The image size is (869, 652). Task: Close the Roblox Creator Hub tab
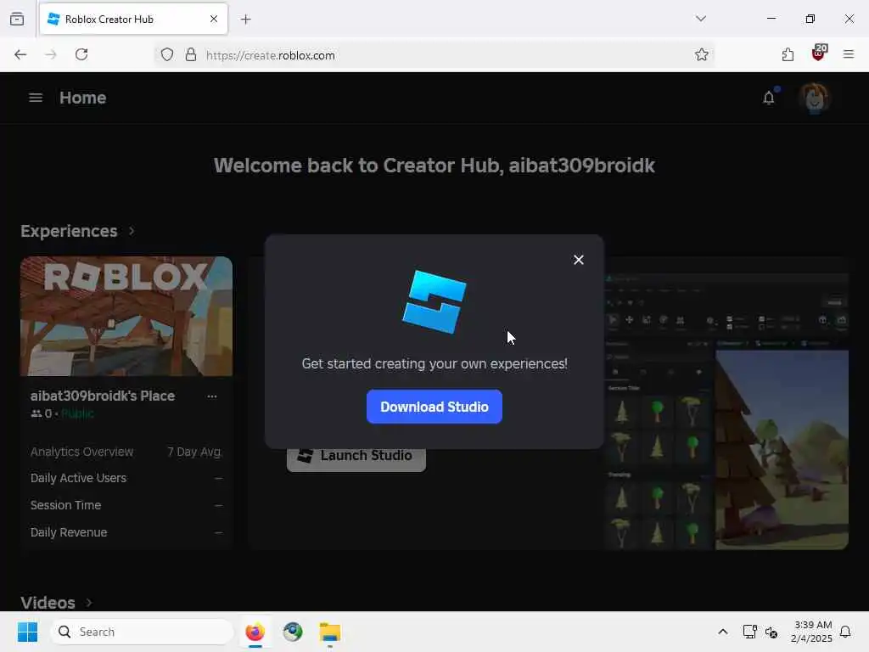point(214,19)
